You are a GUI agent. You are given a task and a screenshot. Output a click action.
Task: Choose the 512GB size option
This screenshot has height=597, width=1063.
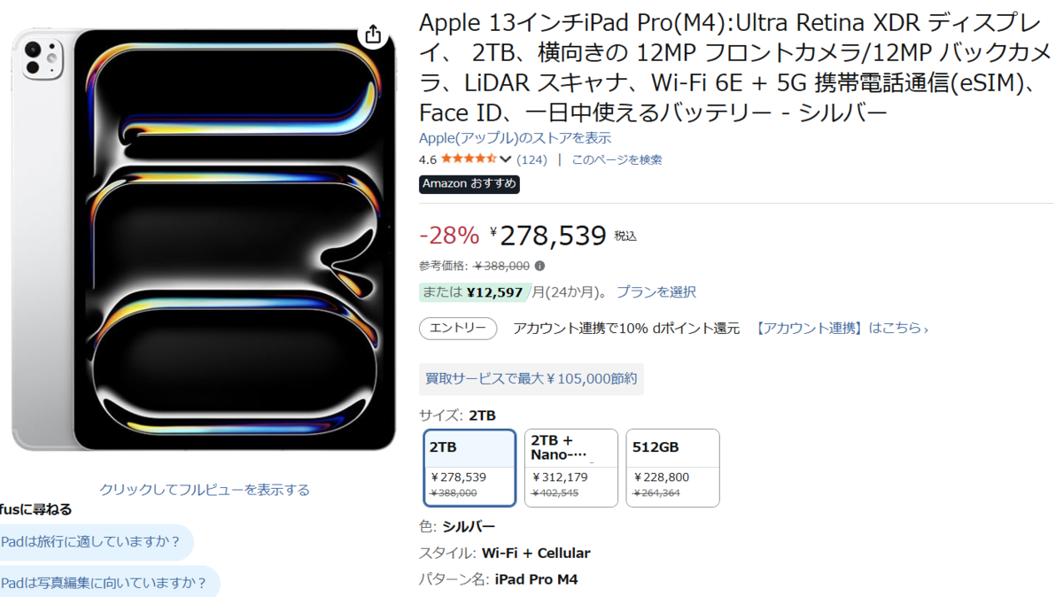672,468
